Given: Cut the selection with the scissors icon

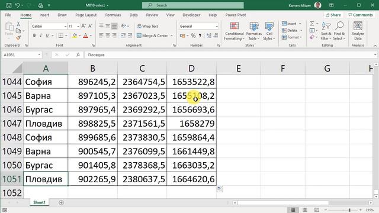Looking at the screenshot, I should (x=18, y=24).
